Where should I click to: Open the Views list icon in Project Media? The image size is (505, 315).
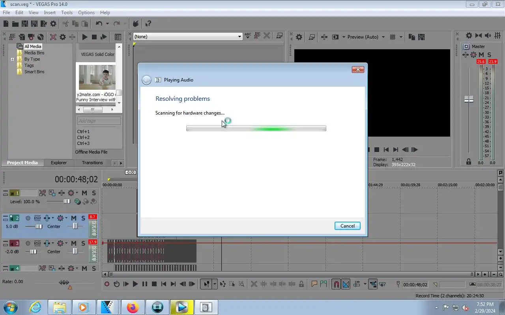click(118, 37)
